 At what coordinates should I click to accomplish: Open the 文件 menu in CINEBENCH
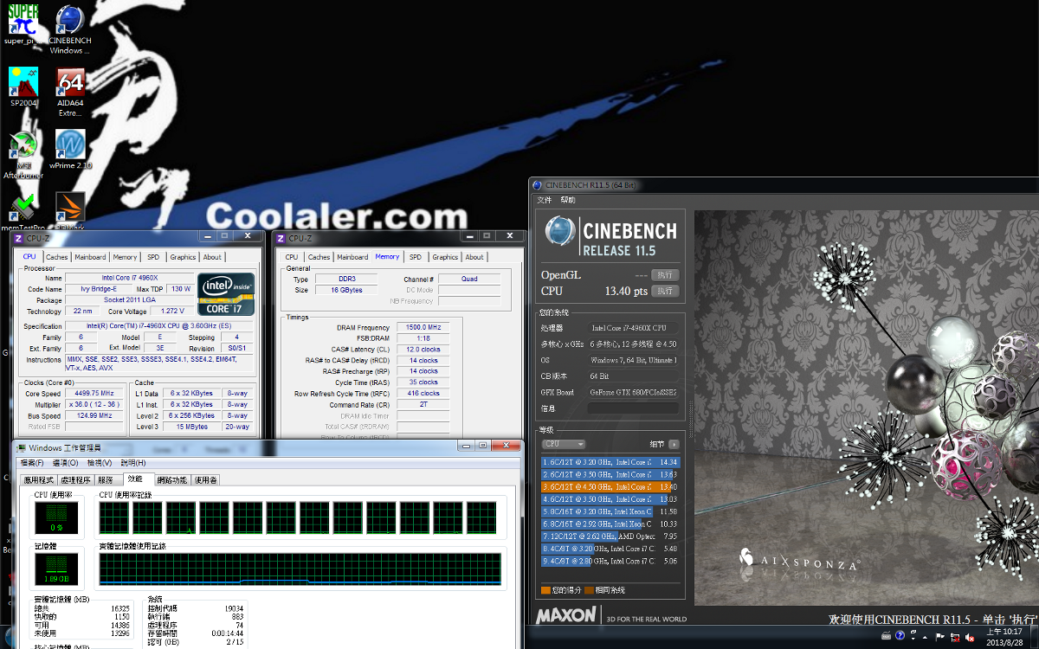click(x=544, y=200)
